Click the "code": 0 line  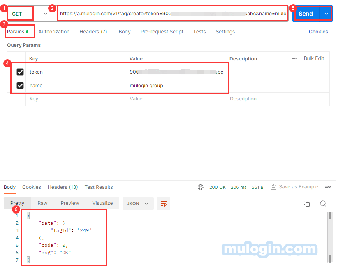tap(53, 245)
